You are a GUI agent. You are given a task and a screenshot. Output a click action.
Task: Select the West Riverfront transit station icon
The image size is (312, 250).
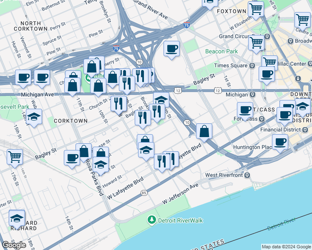point(247,175)
